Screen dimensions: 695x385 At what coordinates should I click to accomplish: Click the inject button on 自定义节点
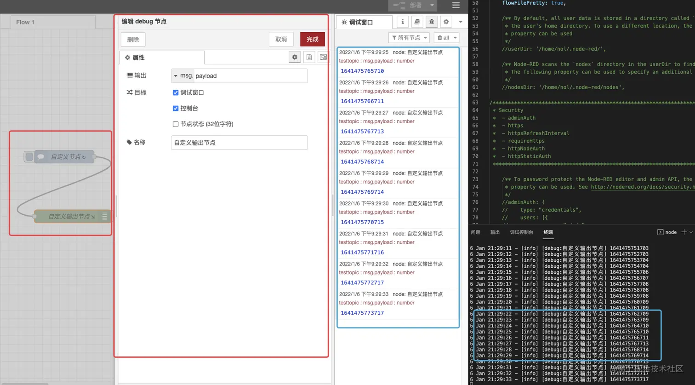[29, 157]
